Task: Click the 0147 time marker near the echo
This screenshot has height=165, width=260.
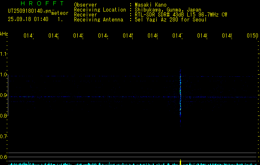Action: pyautogui.click(x=177, y=35)
